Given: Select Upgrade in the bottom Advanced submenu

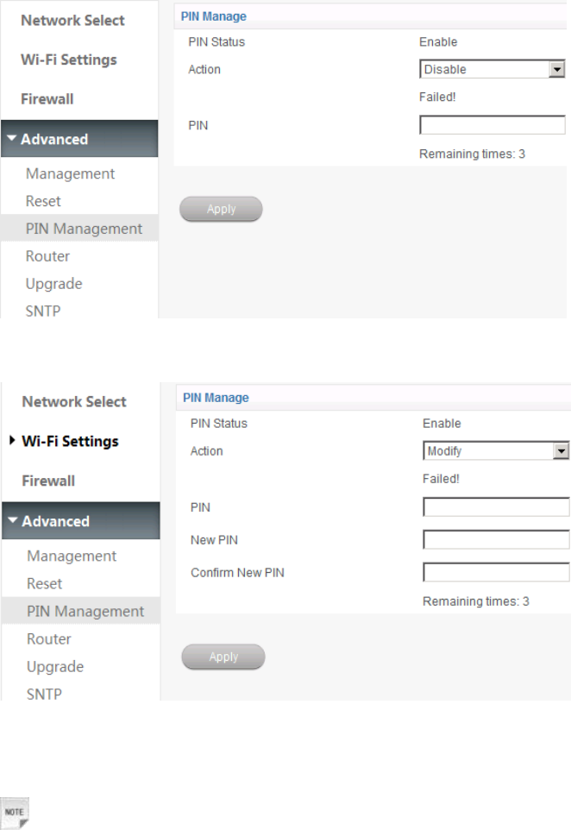Looking at the screenshot, I should 55,667.
